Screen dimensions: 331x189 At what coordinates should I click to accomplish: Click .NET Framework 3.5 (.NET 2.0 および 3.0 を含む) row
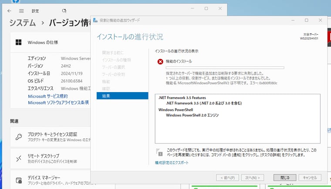(204, 103)
